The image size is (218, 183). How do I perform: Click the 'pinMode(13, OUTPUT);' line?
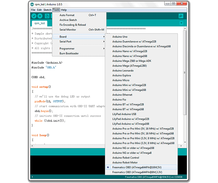(50, 101)
